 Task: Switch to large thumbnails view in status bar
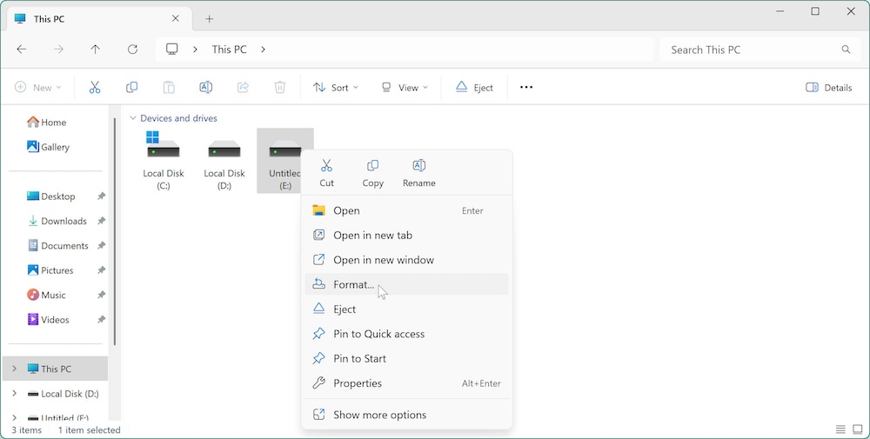[857, 429]
